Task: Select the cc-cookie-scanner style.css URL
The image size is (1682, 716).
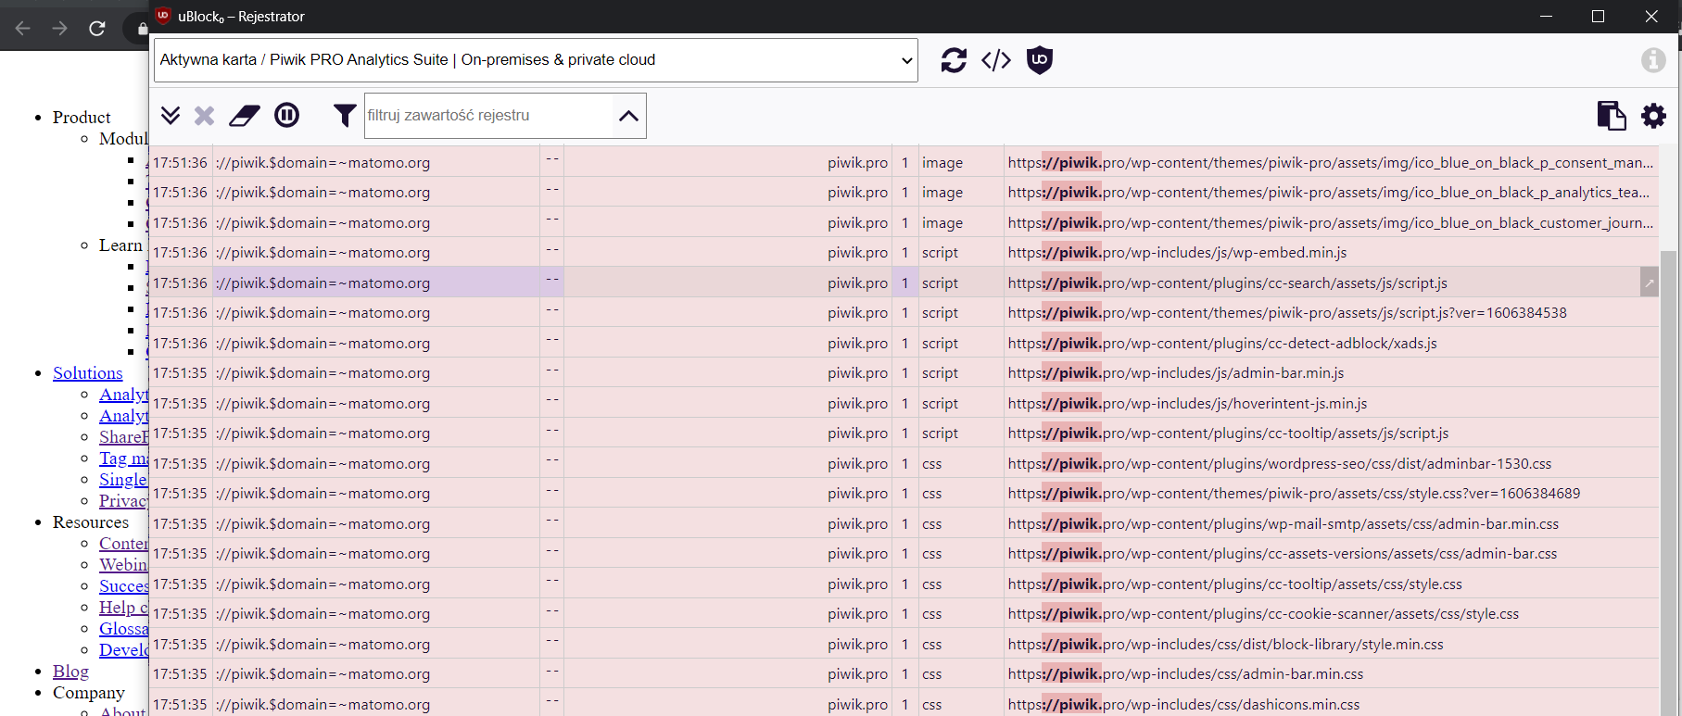Action: click(x=1263, y=614)
